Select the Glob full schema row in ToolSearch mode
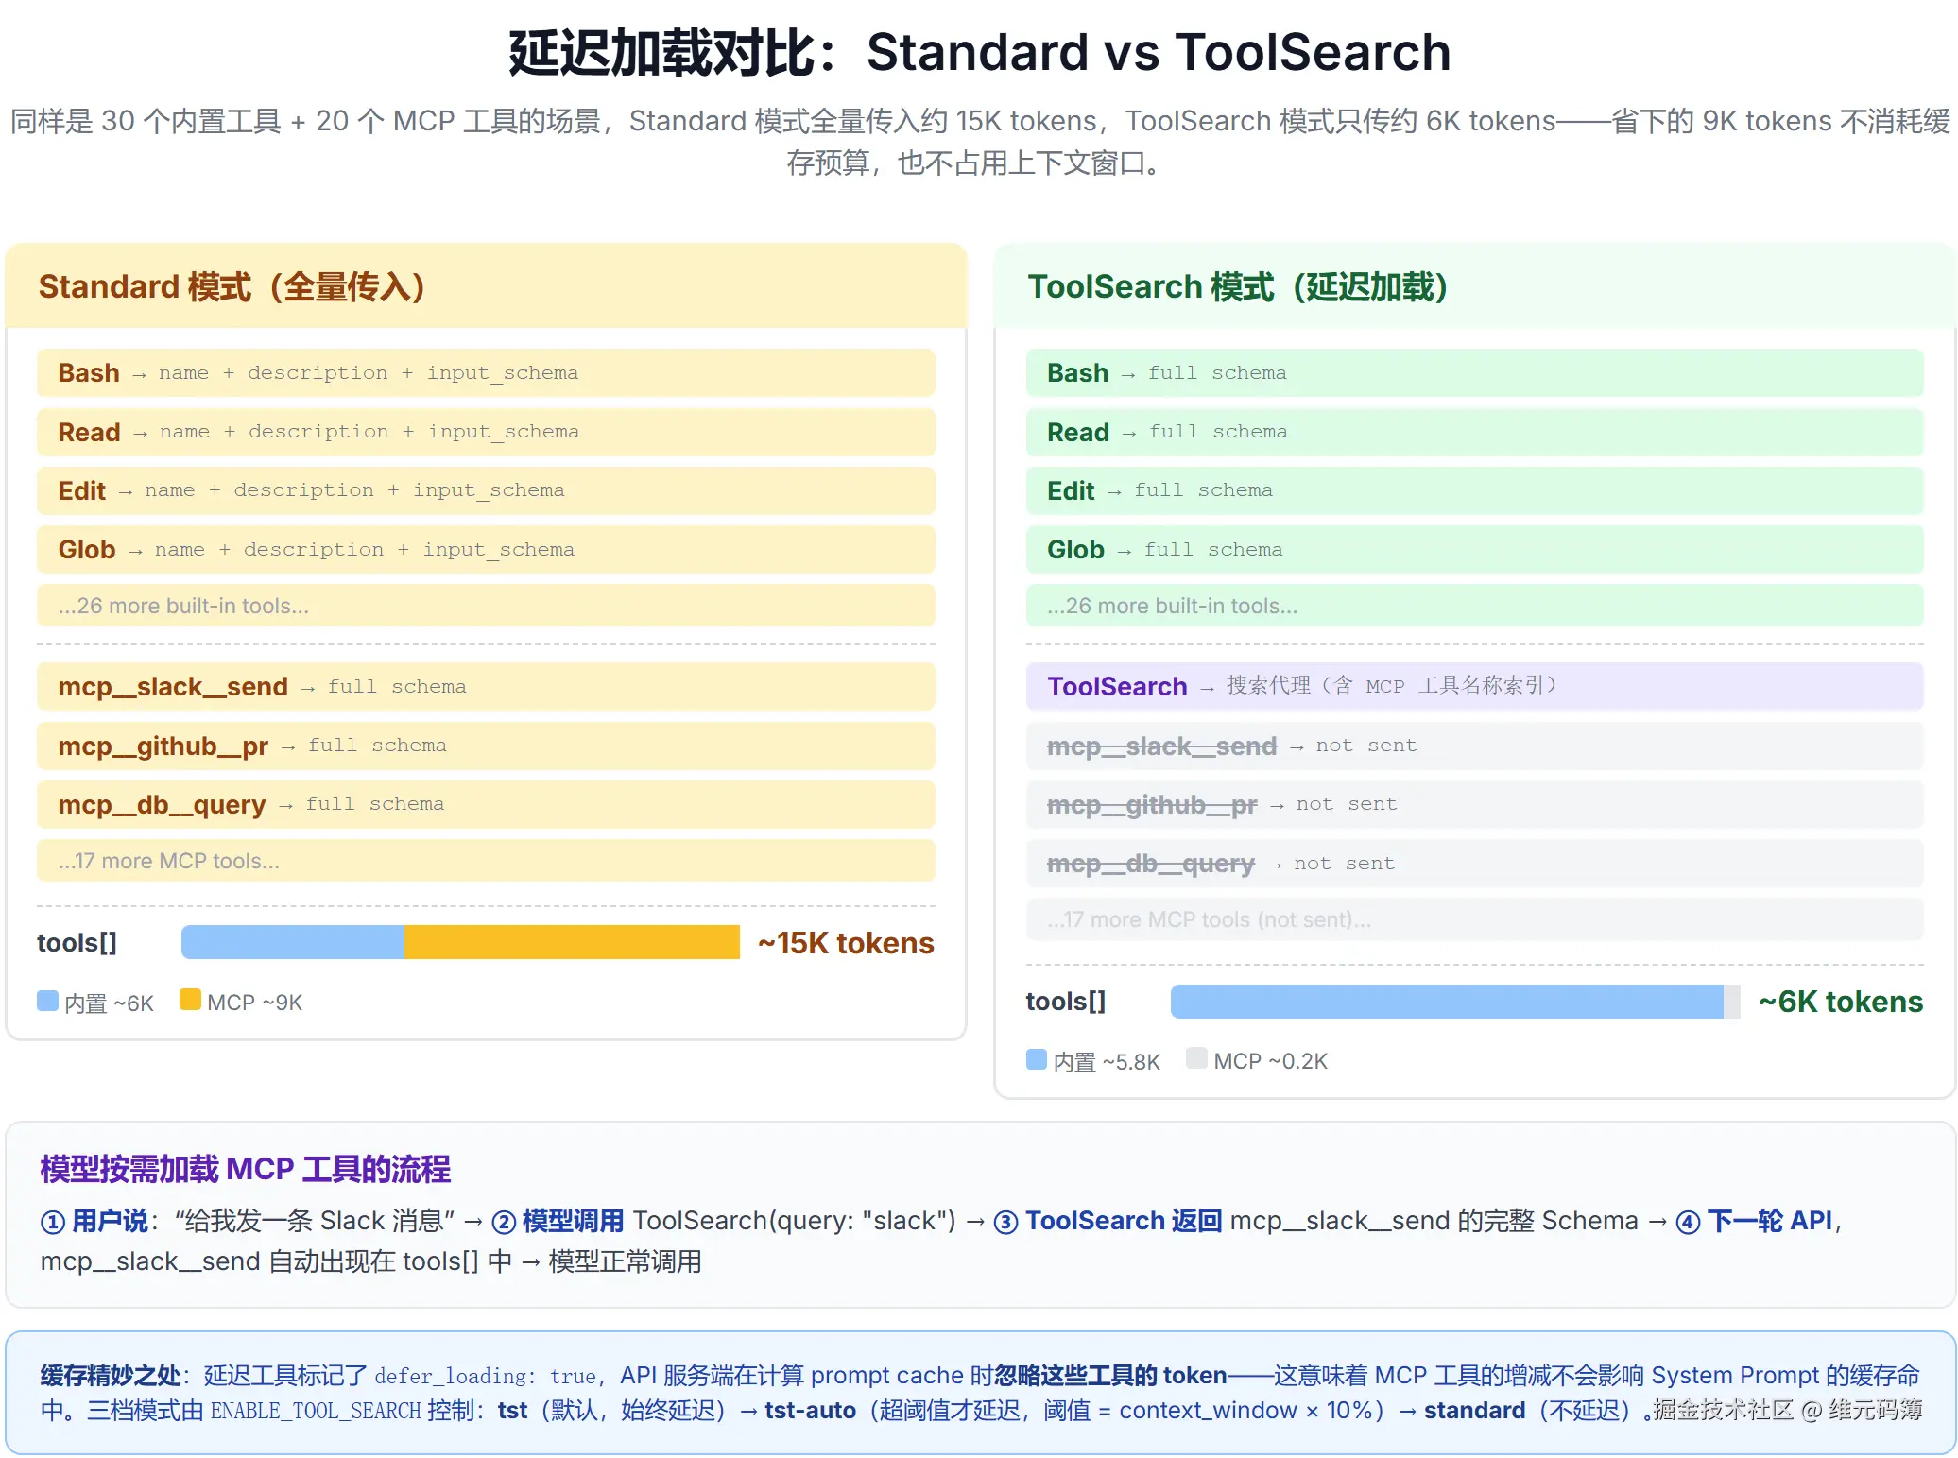 [x=1472, y=549]
